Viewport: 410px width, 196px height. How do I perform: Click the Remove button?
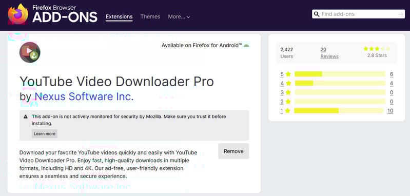233,151
